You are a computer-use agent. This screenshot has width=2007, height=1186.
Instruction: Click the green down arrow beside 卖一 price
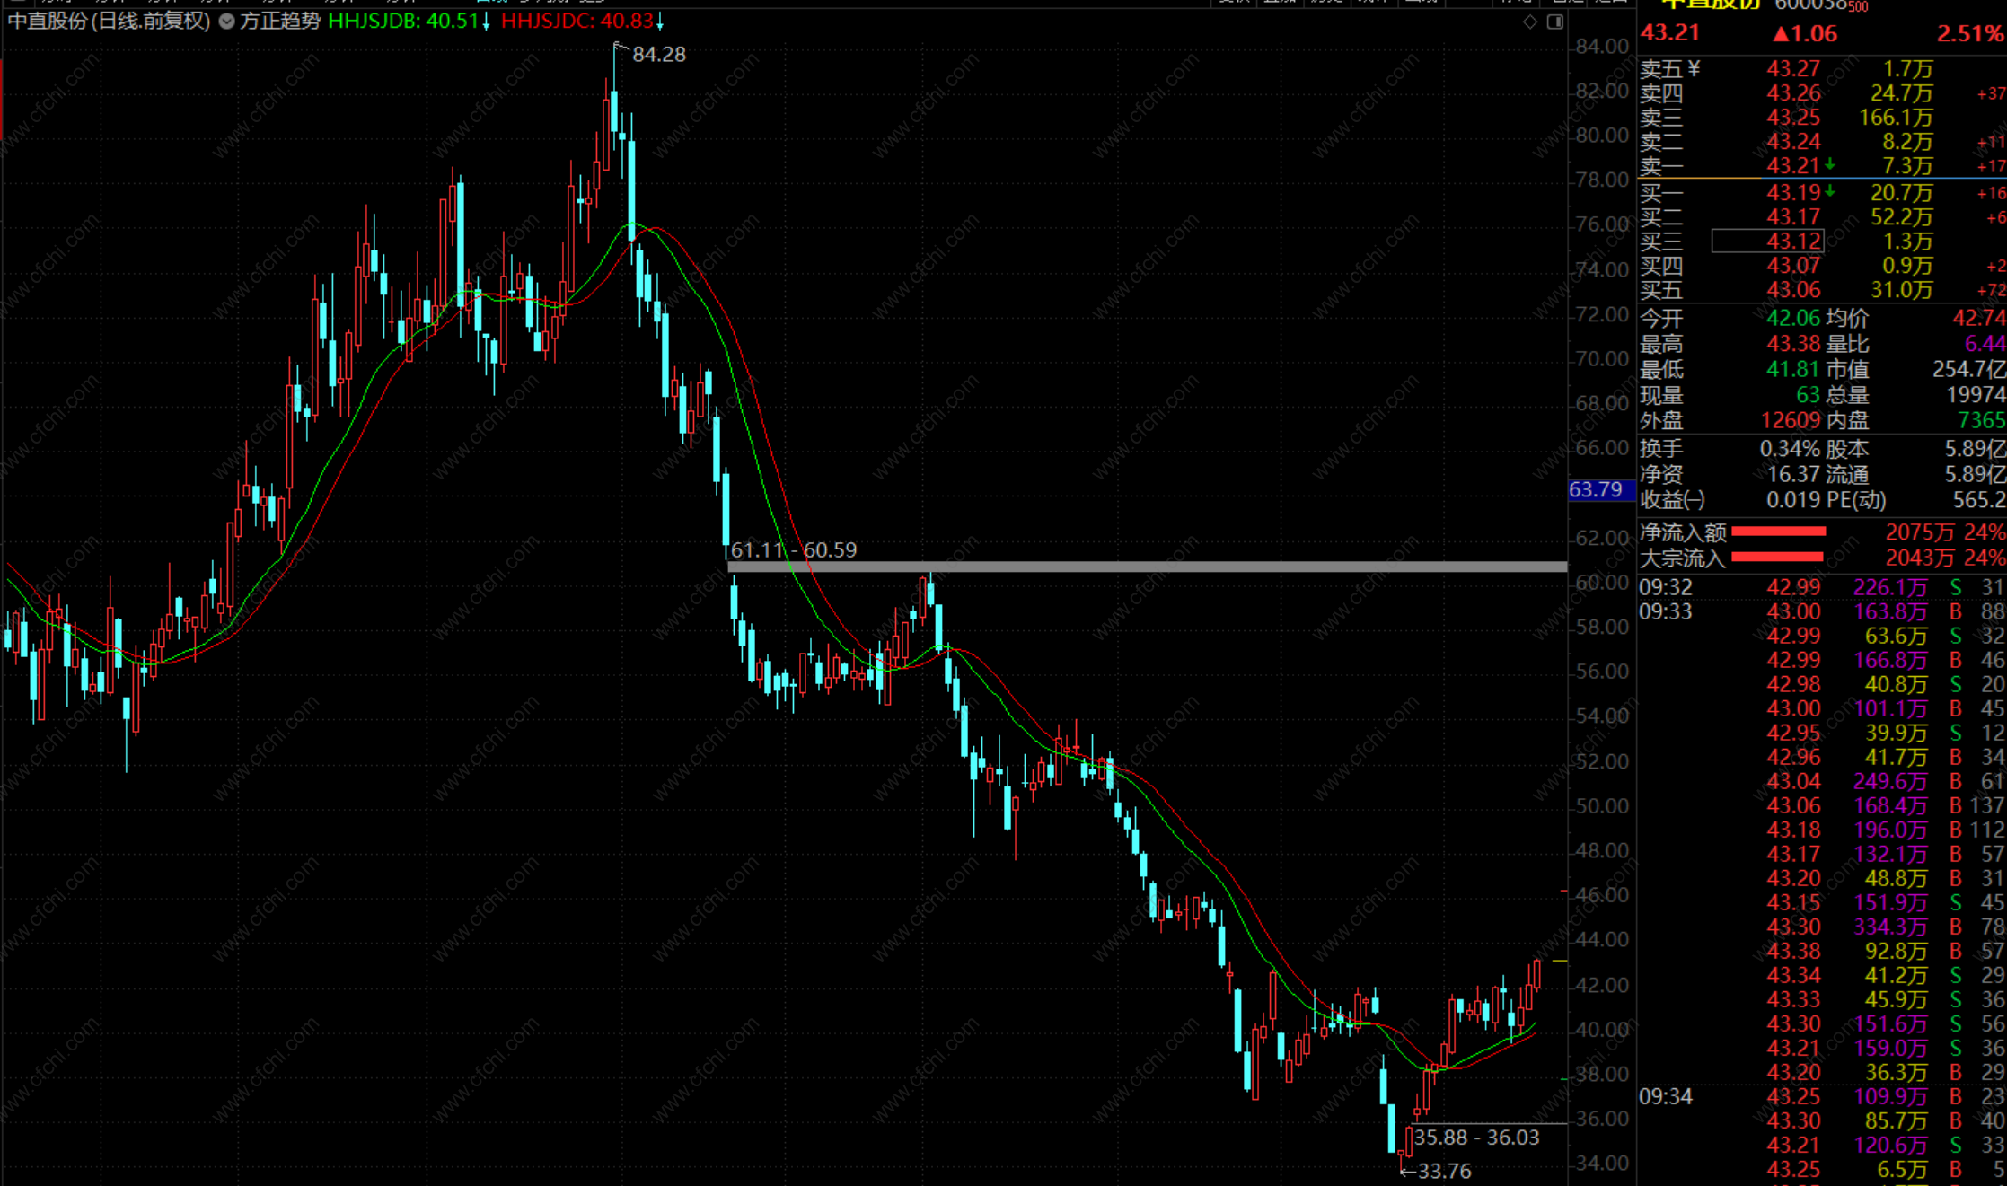1829,165
